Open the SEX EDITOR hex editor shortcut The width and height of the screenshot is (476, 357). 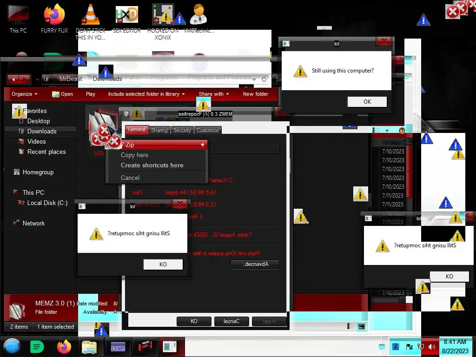pos(126,18)
